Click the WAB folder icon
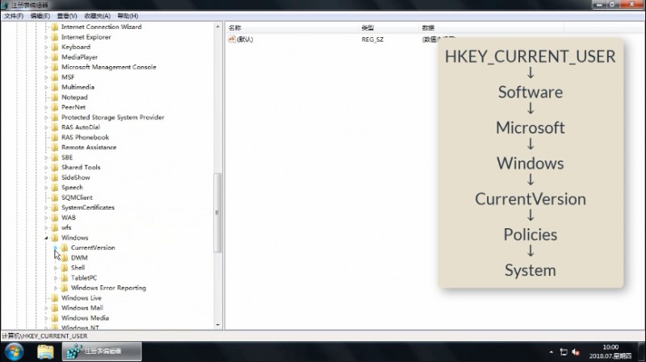The width and height of the screenshot is (646, 362). 55,218
